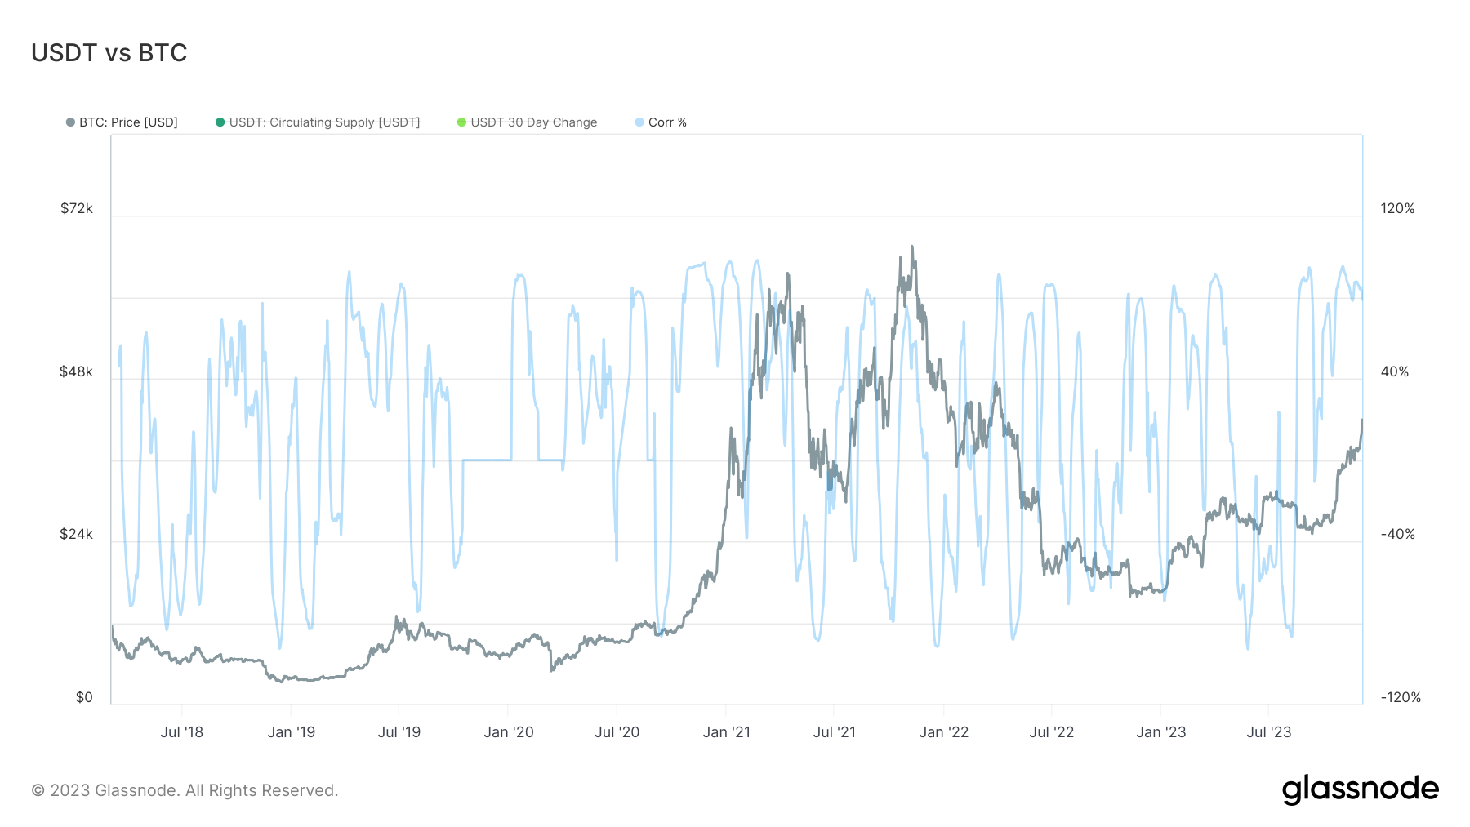Click the glassnode logo
1470x827 pixels.
(x=1360, y=789)
